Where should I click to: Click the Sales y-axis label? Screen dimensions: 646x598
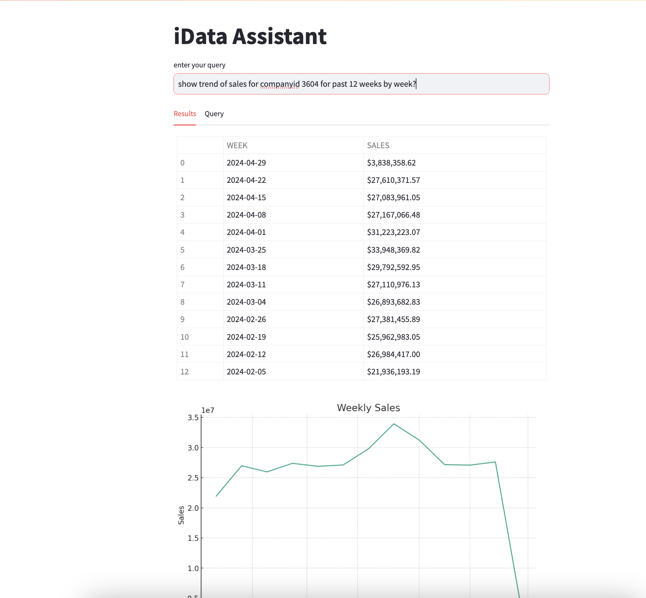point(181,515)
